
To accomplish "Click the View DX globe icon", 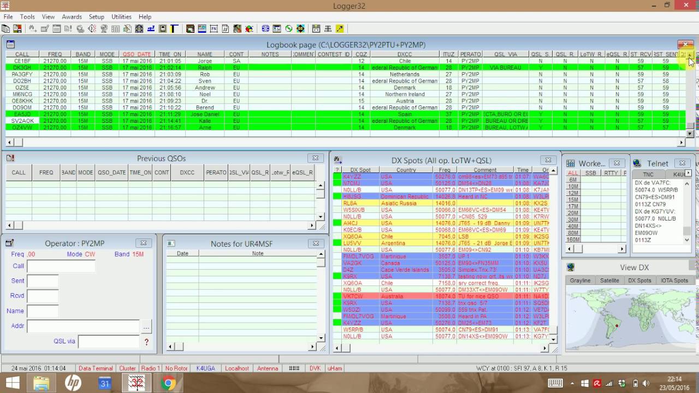I will [x=571, y=267].
